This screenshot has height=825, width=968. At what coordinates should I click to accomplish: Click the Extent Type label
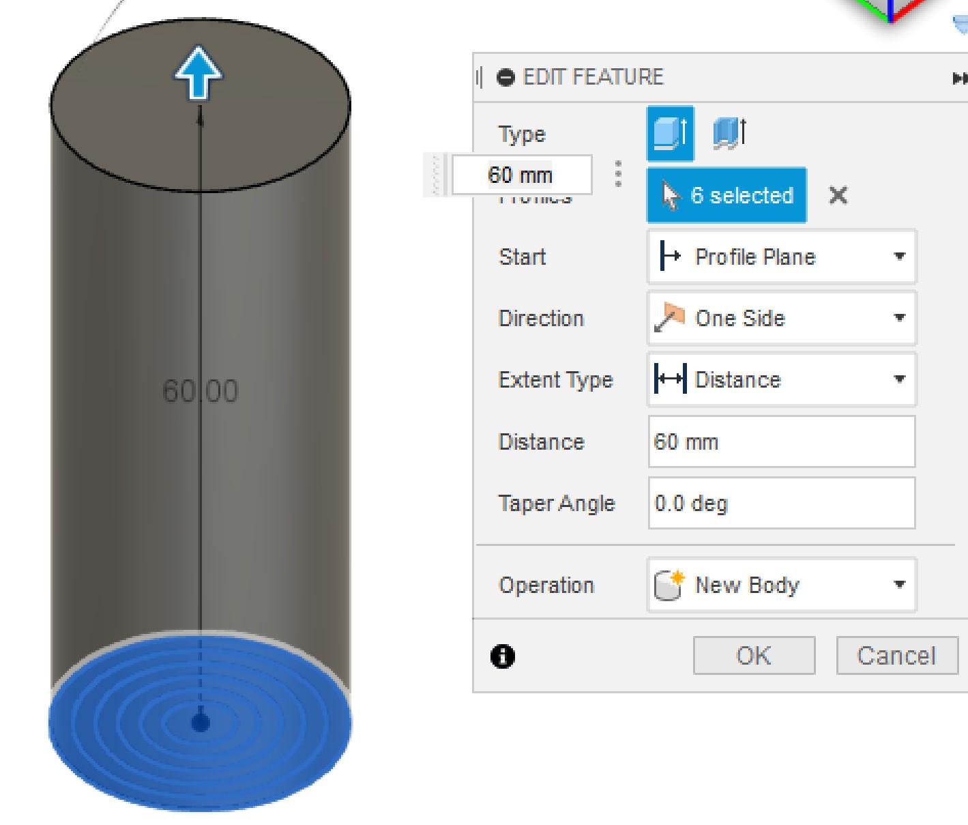coord(555,379)
